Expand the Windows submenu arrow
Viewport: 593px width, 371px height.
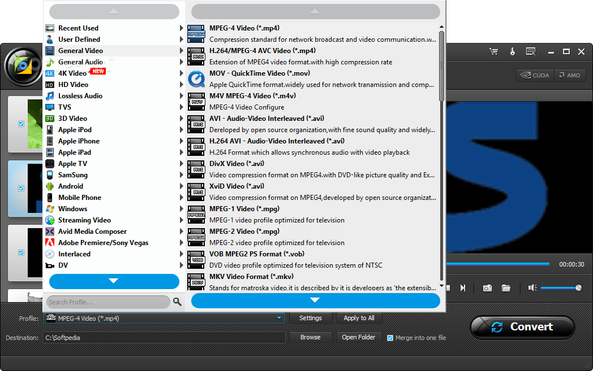click(181, 209)
